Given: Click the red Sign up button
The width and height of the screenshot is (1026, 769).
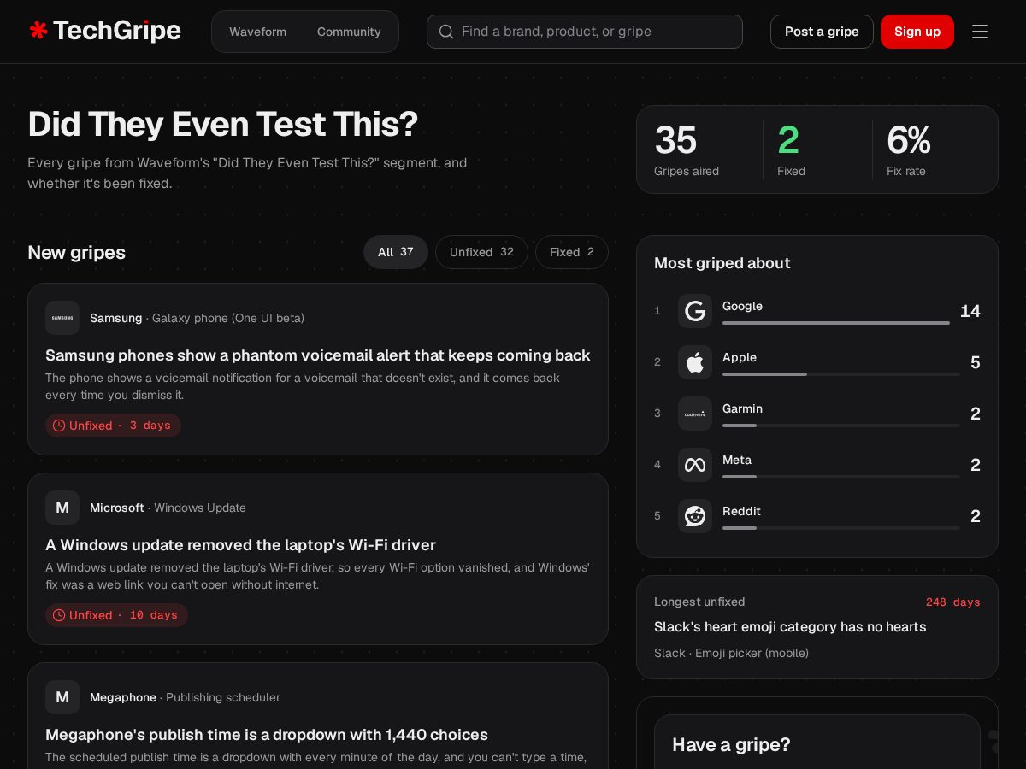Looking at the screenshot, I should (x=917, y=32).
